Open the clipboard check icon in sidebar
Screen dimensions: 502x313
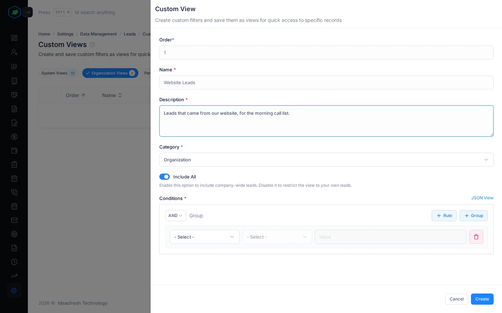14,164
